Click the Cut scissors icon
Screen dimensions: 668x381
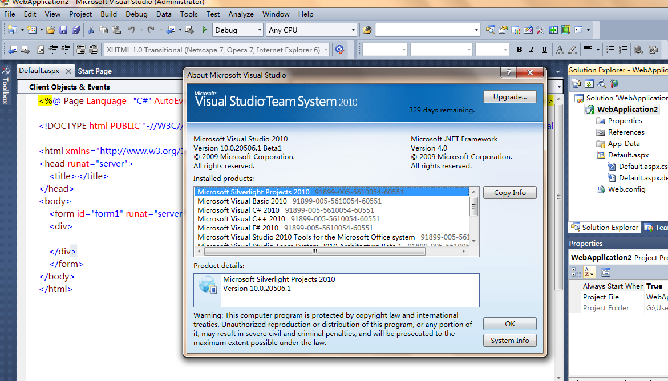91,30
